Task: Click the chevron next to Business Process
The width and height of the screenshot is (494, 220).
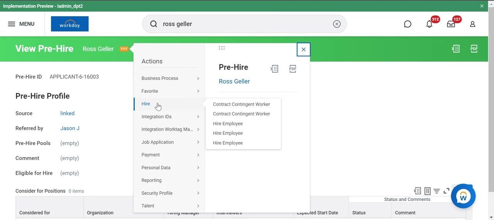Action: [x=198, y=78]
